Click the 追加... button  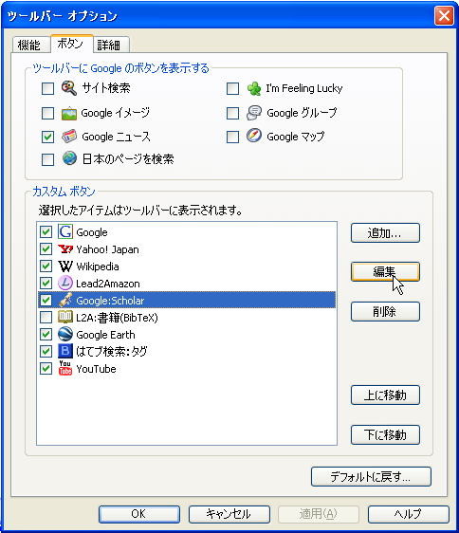click(x=385, y=233)
